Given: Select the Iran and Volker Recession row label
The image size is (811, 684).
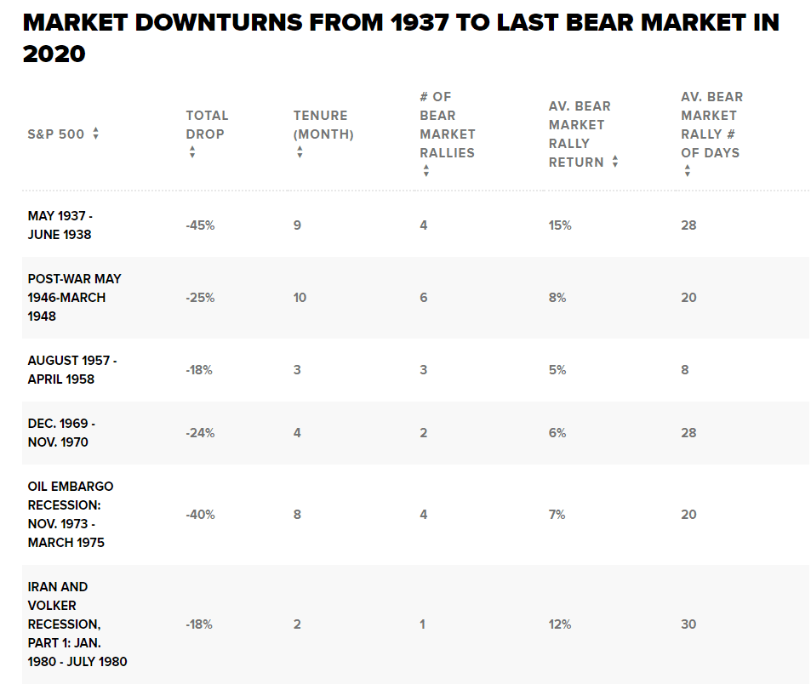Looking at the screenshot, I should pos(77,624).
